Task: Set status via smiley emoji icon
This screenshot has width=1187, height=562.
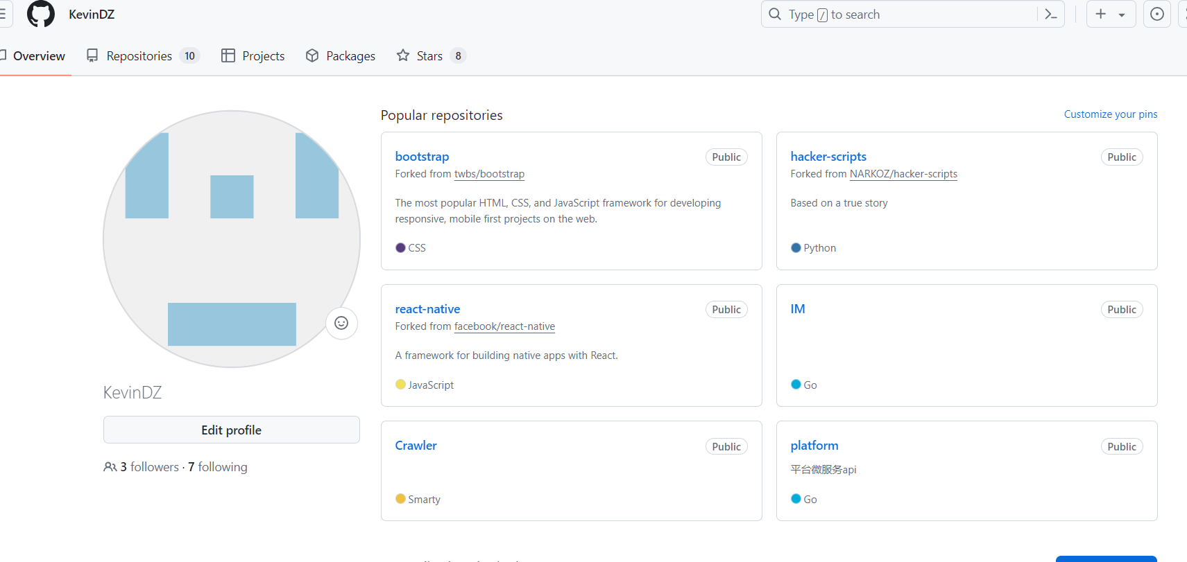Action: click(341, 323)
